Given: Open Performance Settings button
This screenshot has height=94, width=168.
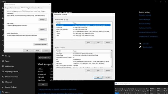Looking at the screenshot, I should 43,20.
